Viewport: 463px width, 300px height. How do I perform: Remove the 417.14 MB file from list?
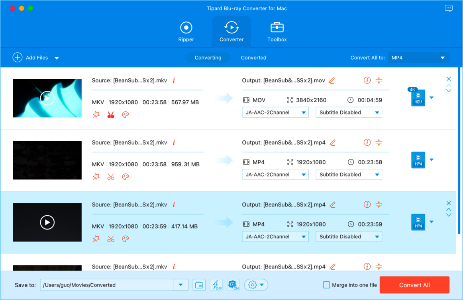[449, 203]
